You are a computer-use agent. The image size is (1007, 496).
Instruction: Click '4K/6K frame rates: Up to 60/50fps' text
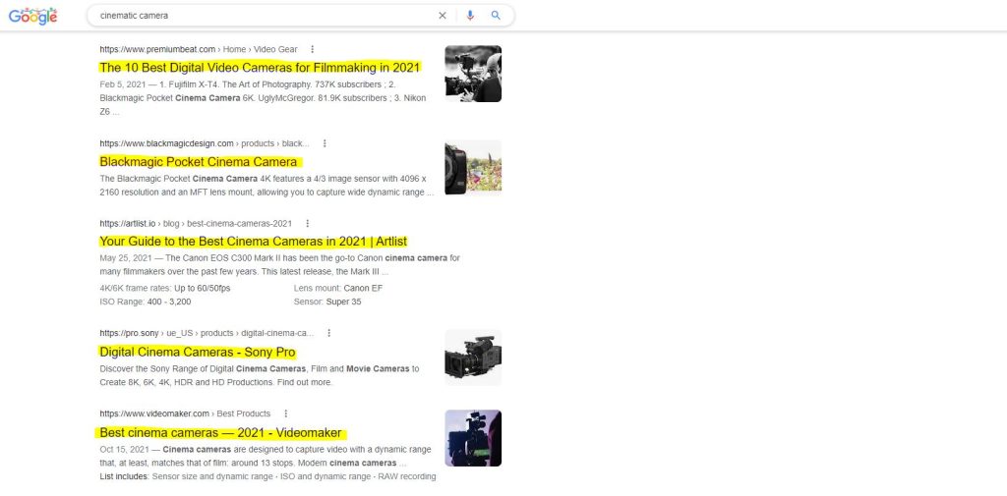point(165,289)
